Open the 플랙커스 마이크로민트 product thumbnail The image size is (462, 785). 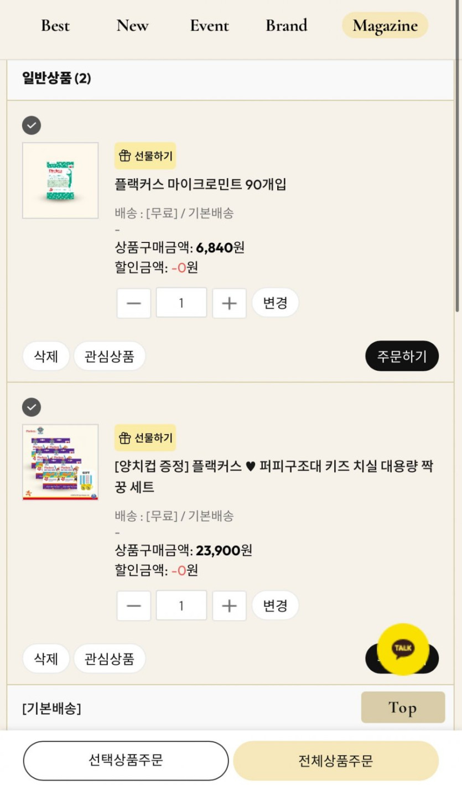[x=60, y=180]
